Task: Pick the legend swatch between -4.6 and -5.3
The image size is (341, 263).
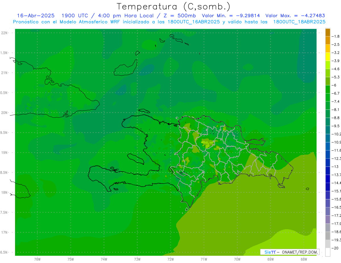Action: coord(328,73)
